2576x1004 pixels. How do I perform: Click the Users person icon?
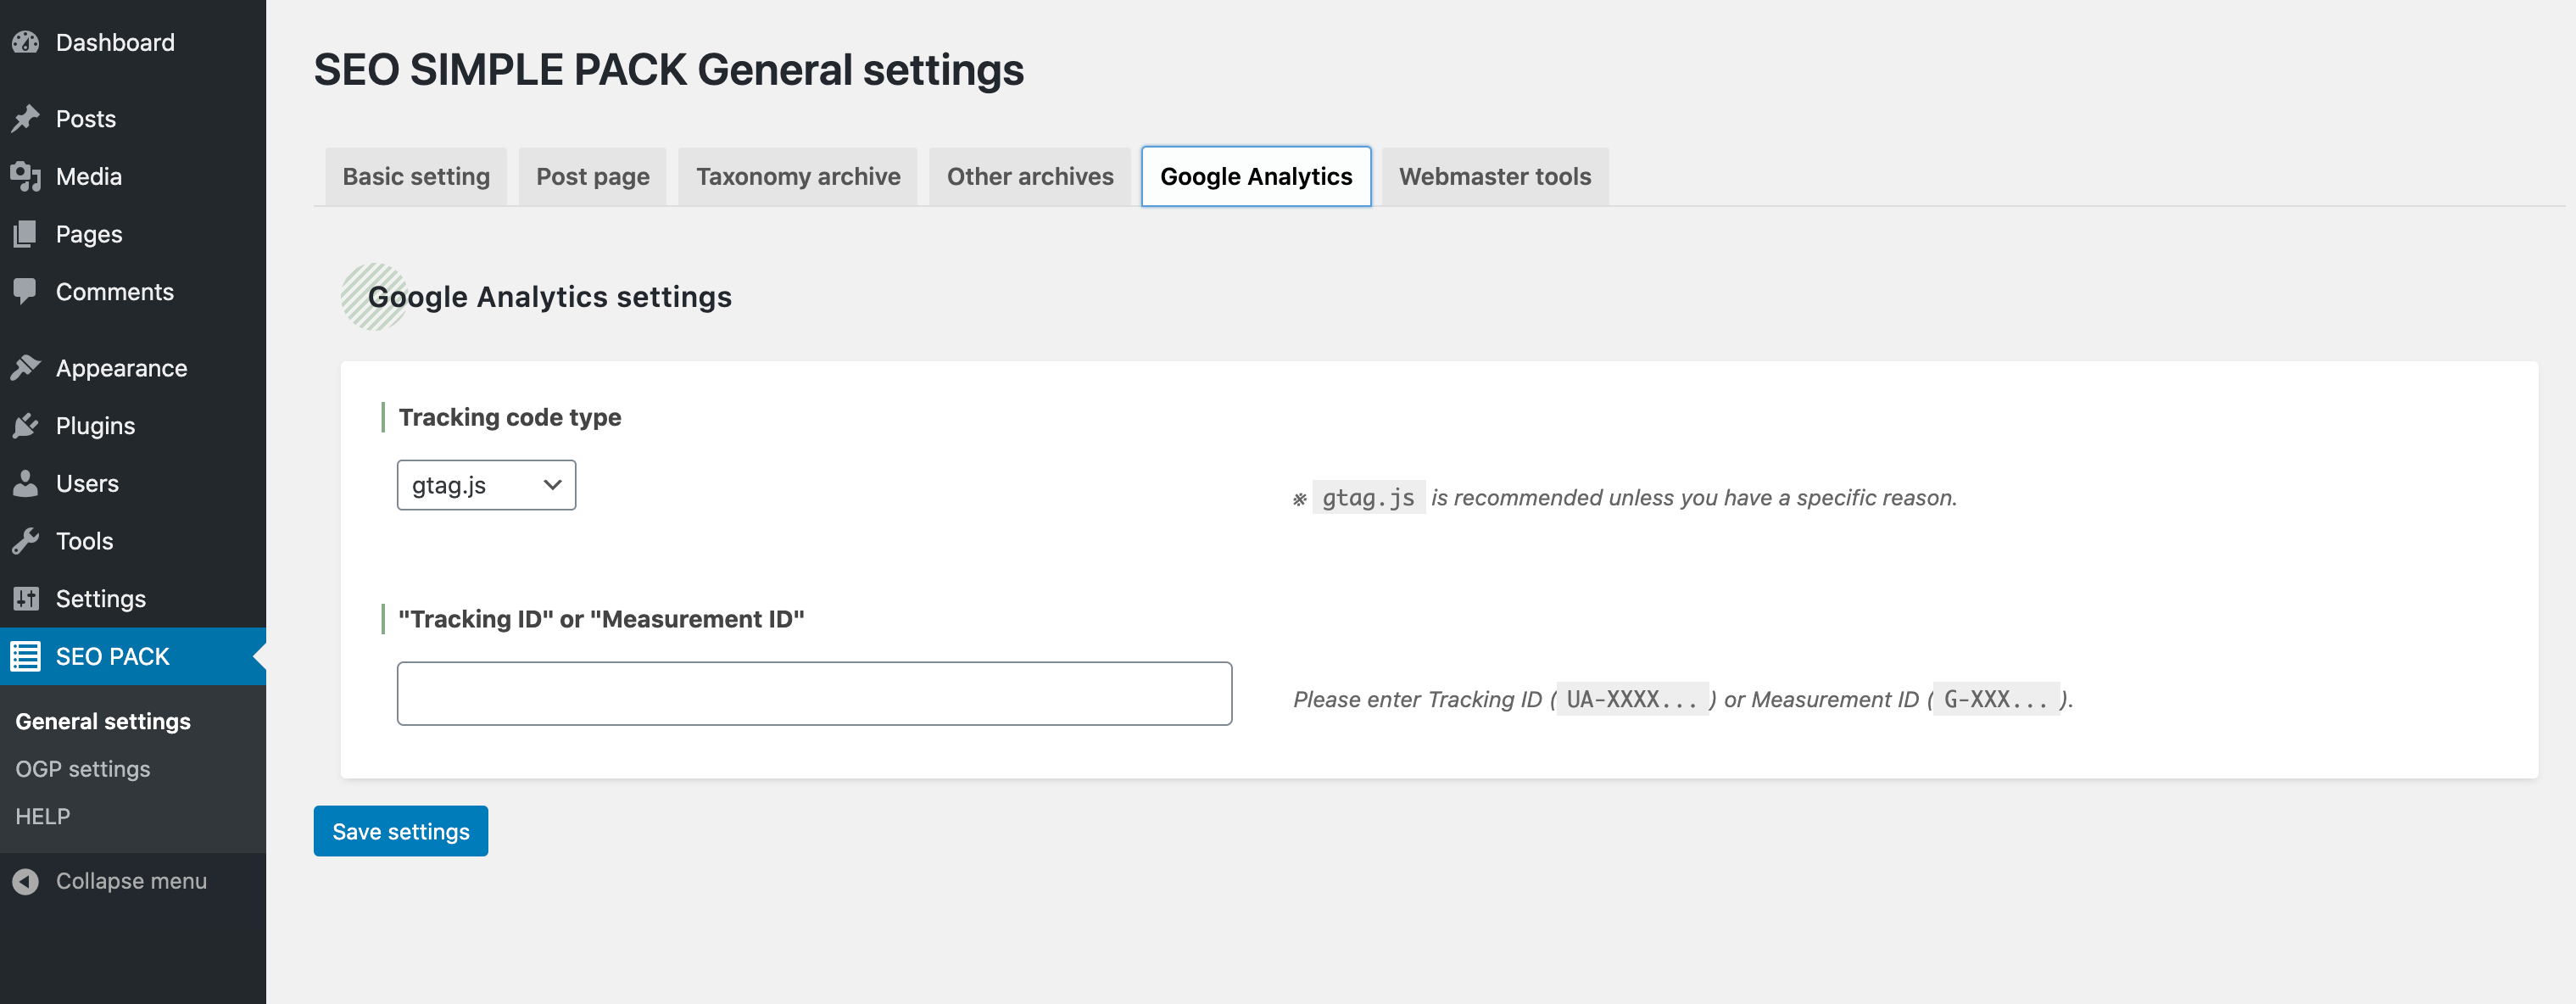[x=26, y=483]
